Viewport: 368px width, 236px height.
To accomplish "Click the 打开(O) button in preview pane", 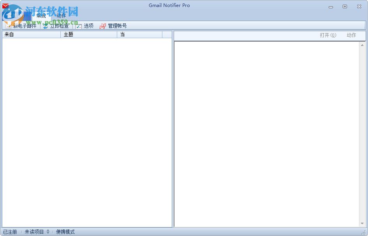I will [328, 35].
